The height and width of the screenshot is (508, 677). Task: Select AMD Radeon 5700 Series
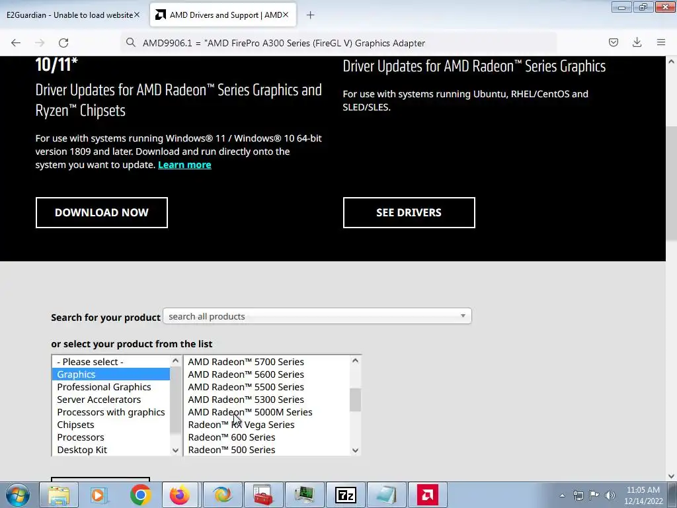[267, 362]
